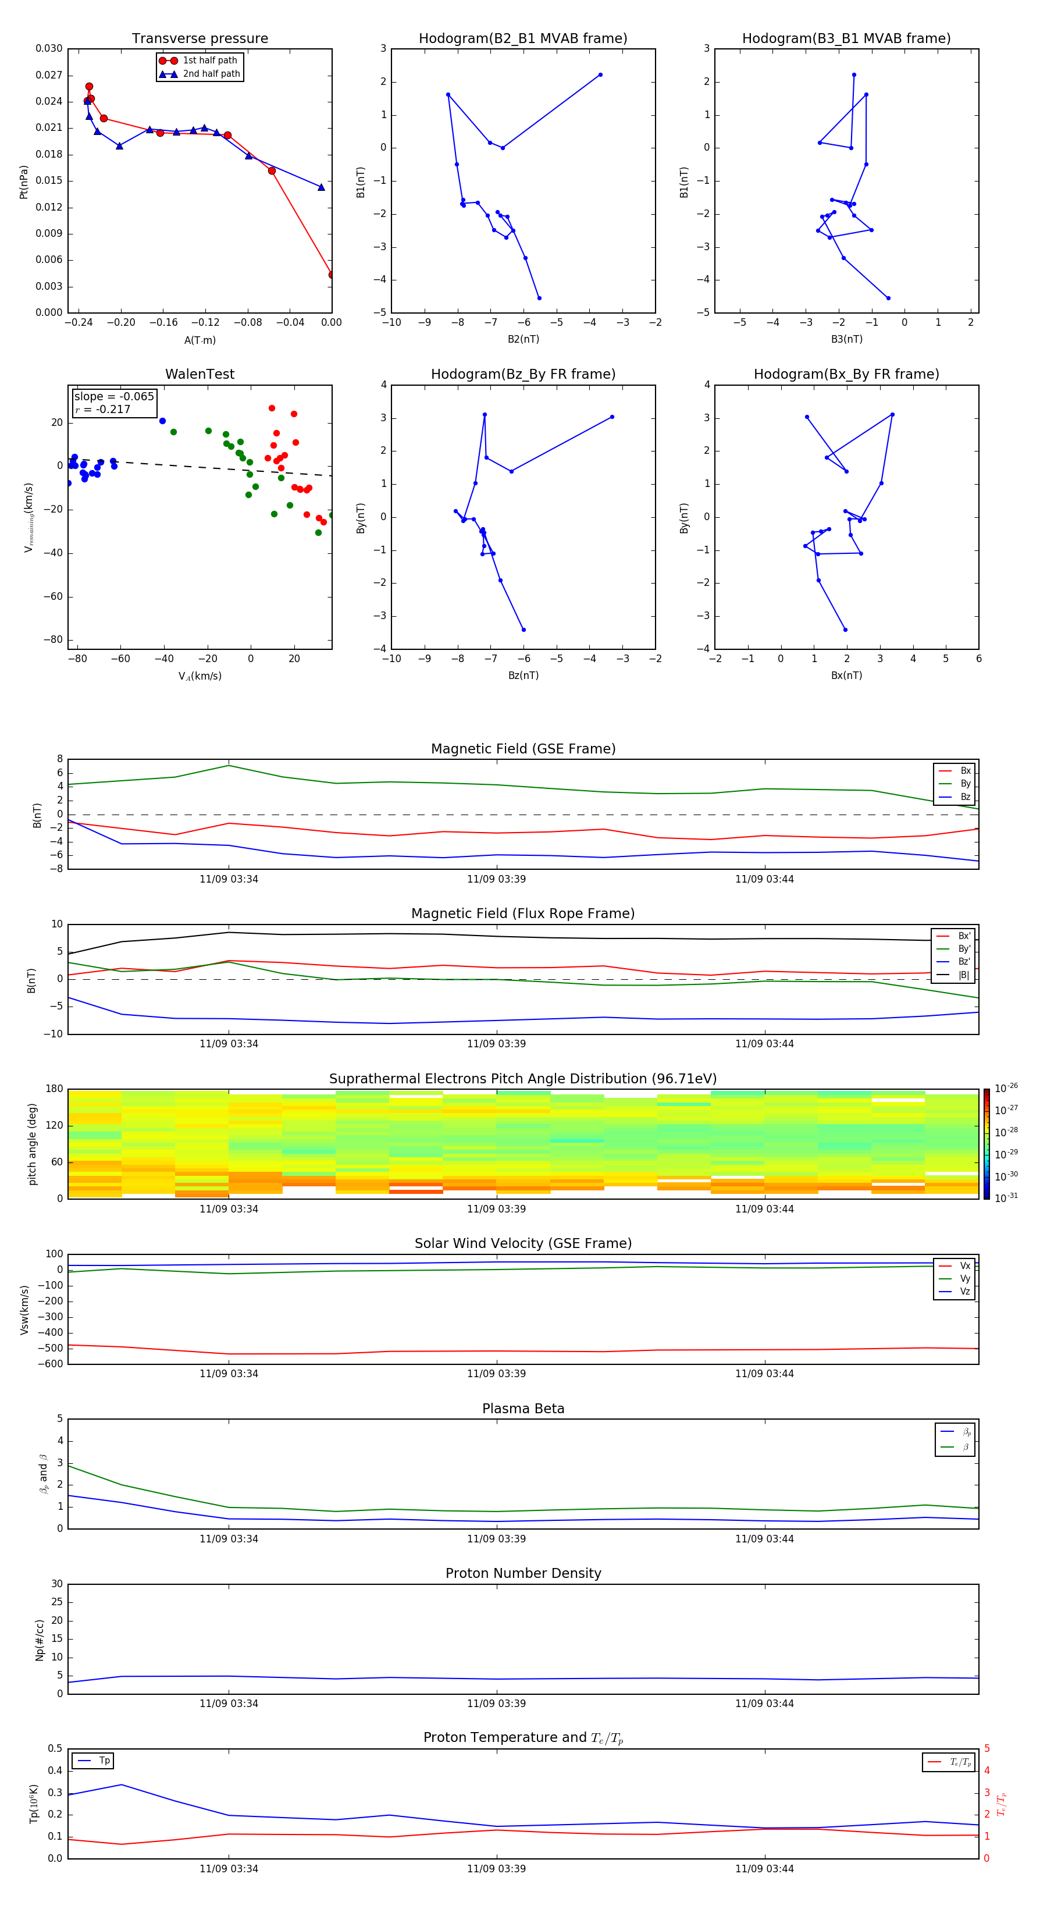Select the 'slope = -0.065' annotation

coord(114,397)
